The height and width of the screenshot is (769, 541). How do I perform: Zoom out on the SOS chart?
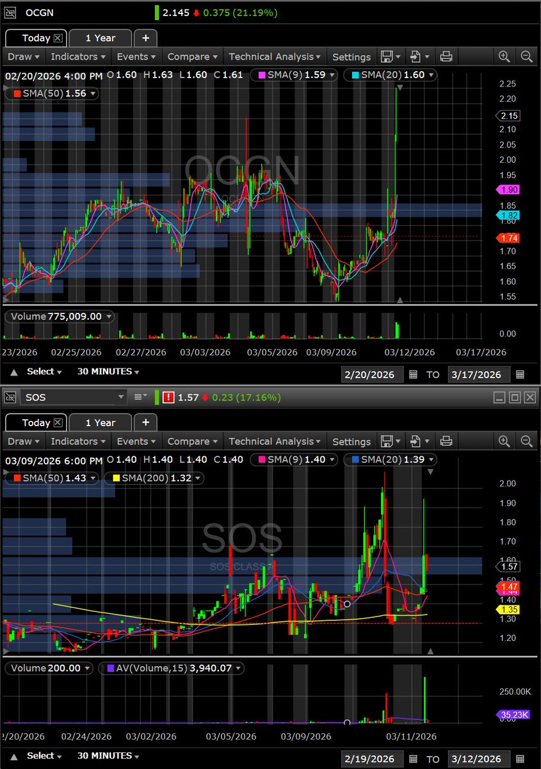(526, 441)
